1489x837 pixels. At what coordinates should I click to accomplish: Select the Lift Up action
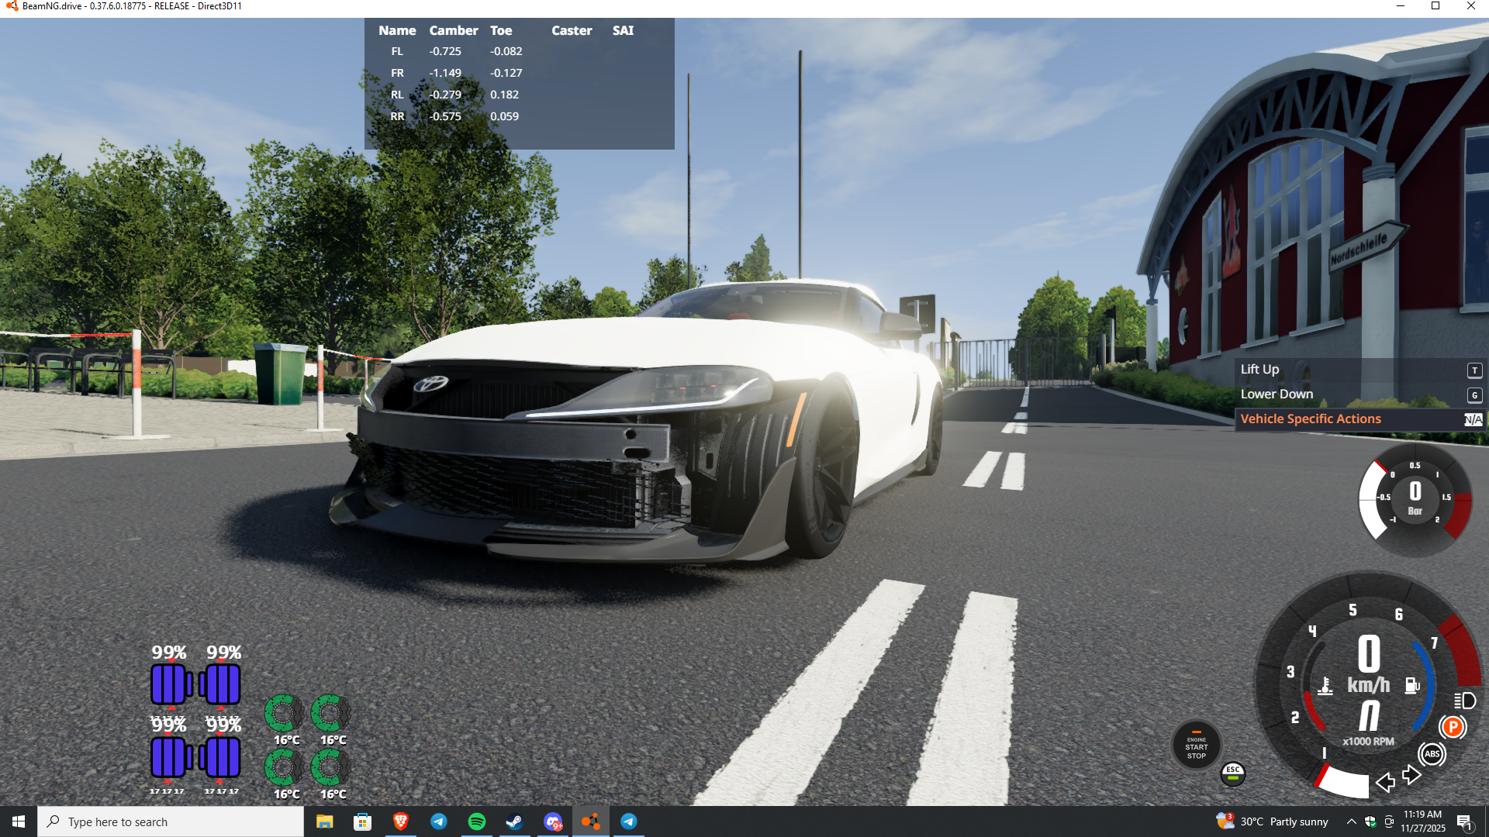click(1259, 370)
